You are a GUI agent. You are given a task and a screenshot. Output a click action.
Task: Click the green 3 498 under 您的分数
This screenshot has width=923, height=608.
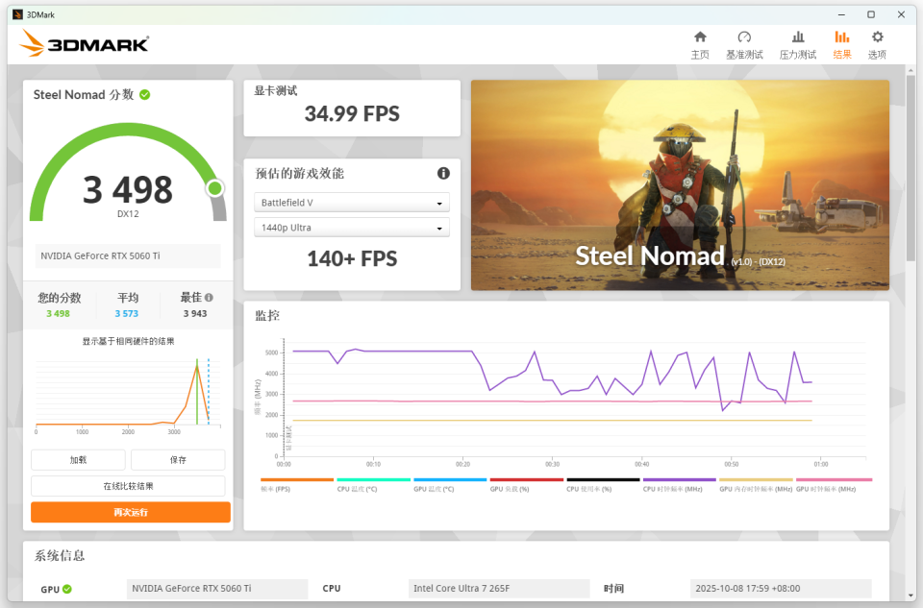58,313
